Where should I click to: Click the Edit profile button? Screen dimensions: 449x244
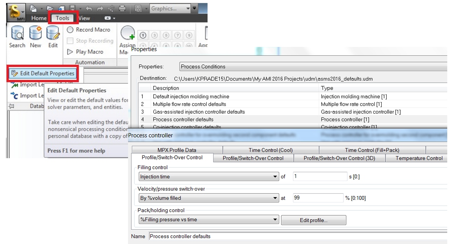(x=313, y=220)
